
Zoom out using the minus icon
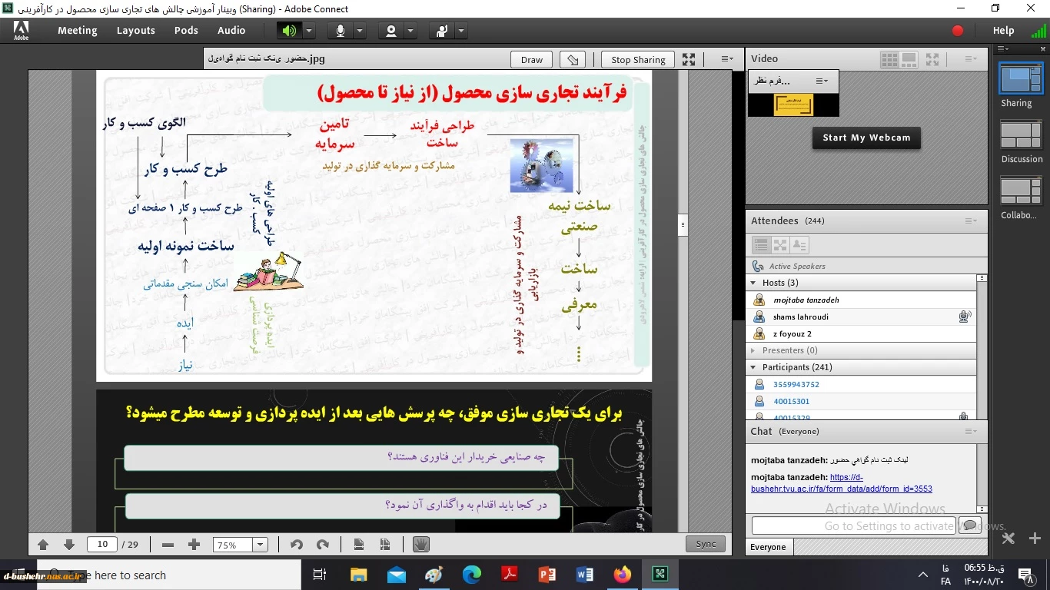tap(168, 545)
